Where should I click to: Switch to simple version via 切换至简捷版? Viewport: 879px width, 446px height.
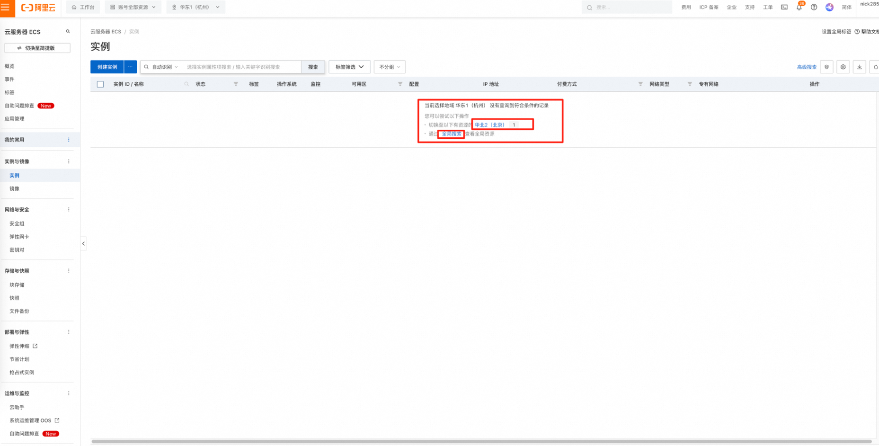pos(37,48)
